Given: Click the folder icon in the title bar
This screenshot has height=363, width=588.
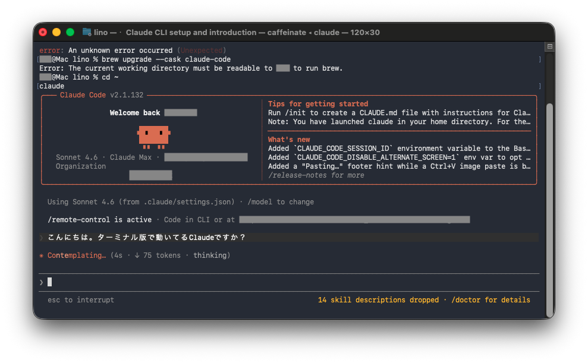Looking at the screenshot, I should pyautogui.click(x=87, y=32).
